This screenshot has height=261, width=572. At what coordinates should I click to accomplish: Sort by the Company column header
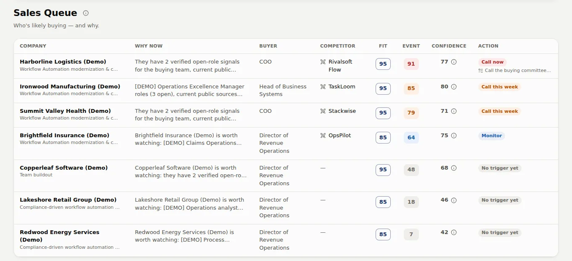[33, 46]
